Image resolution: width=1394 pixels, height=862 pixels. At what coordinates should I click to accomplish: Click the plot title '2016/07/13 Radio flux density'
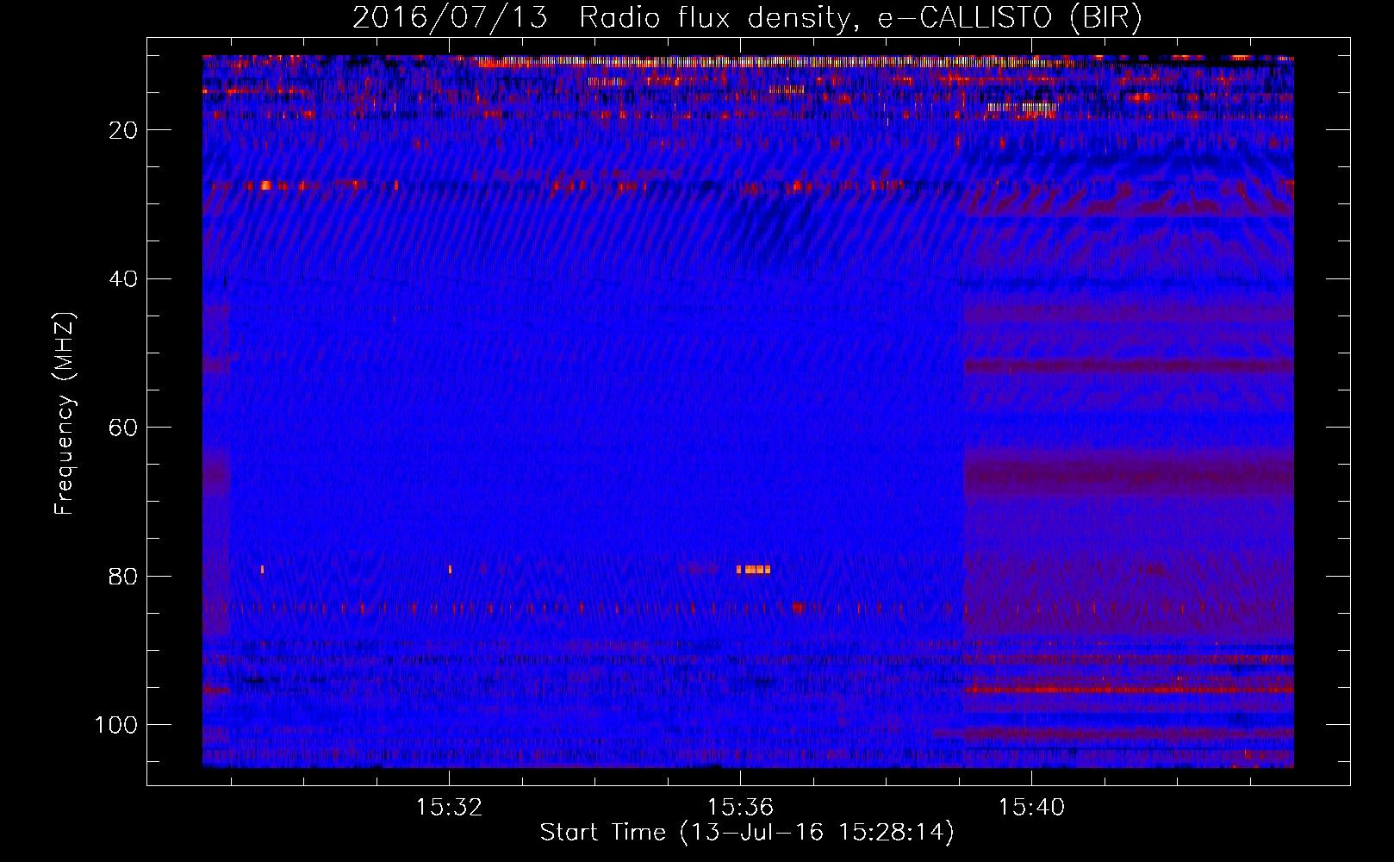[x=747, y=18]
